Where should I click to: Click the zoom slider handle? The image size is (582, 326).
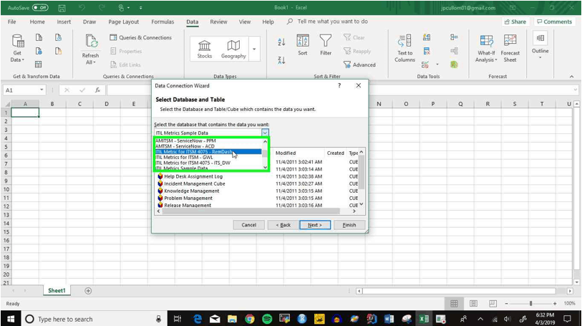[x=530, y=303]
